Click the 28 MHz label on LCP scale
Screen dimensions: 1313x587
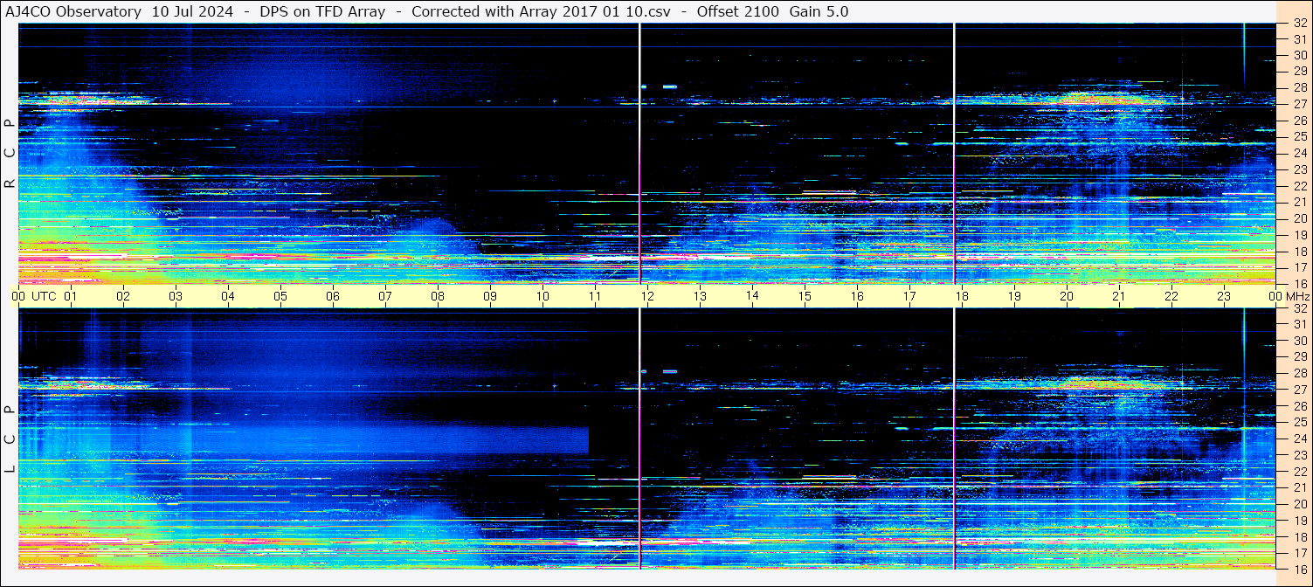pos(1299,373)
